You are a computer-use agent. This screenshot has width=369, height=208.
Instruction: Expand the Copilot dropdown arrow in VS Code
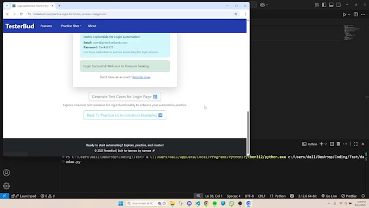267,5
